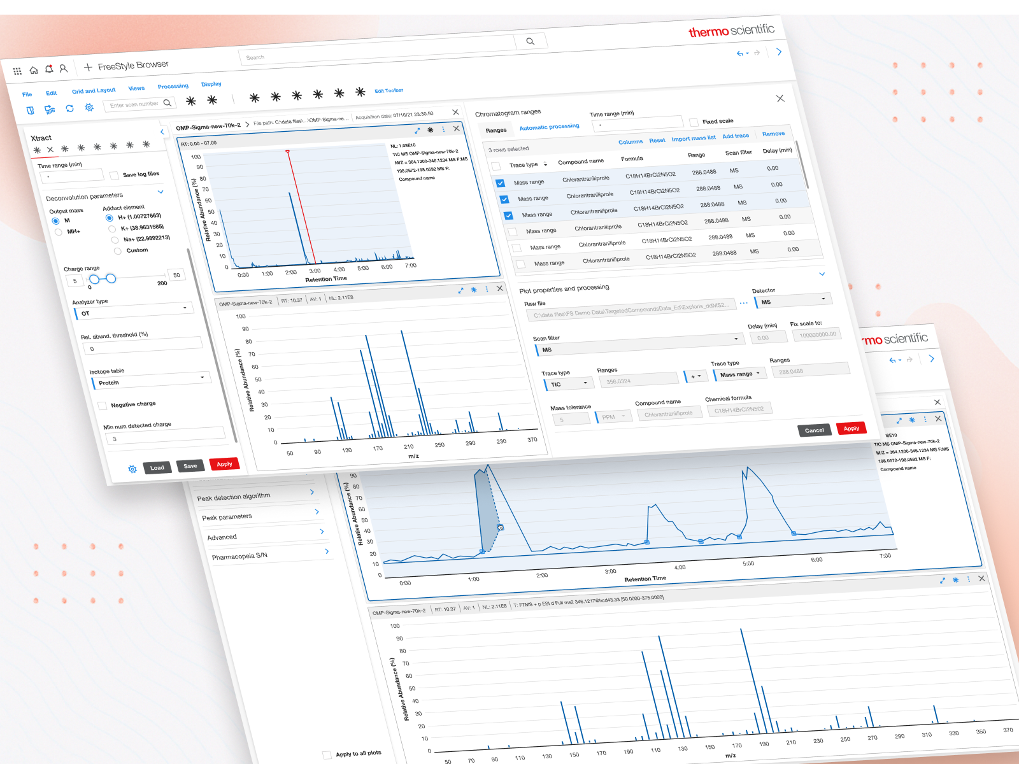1019x764 pixels.
Task: Click the plus icon beside FreeStyle Browser
Action: [88, 67]
